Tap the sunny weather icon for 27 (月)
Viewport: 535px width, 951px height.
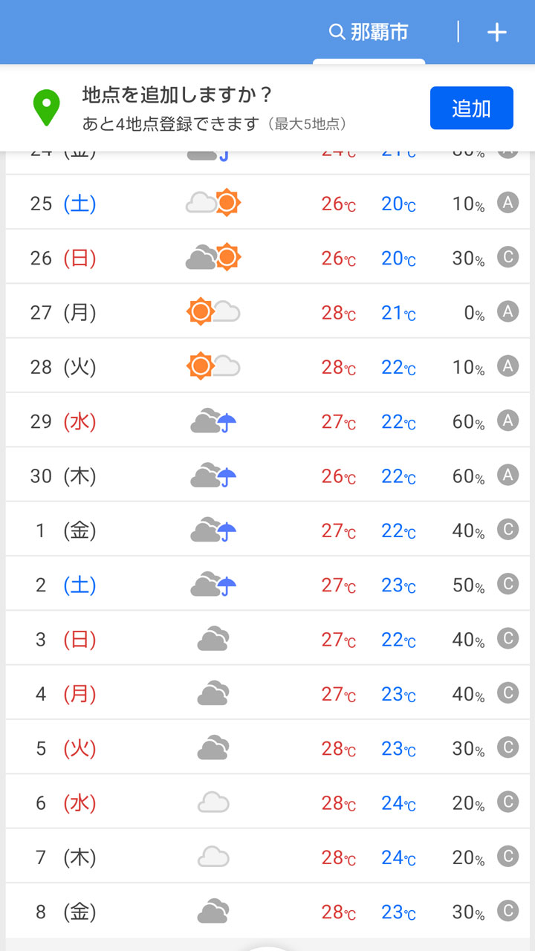click(201, 312)
